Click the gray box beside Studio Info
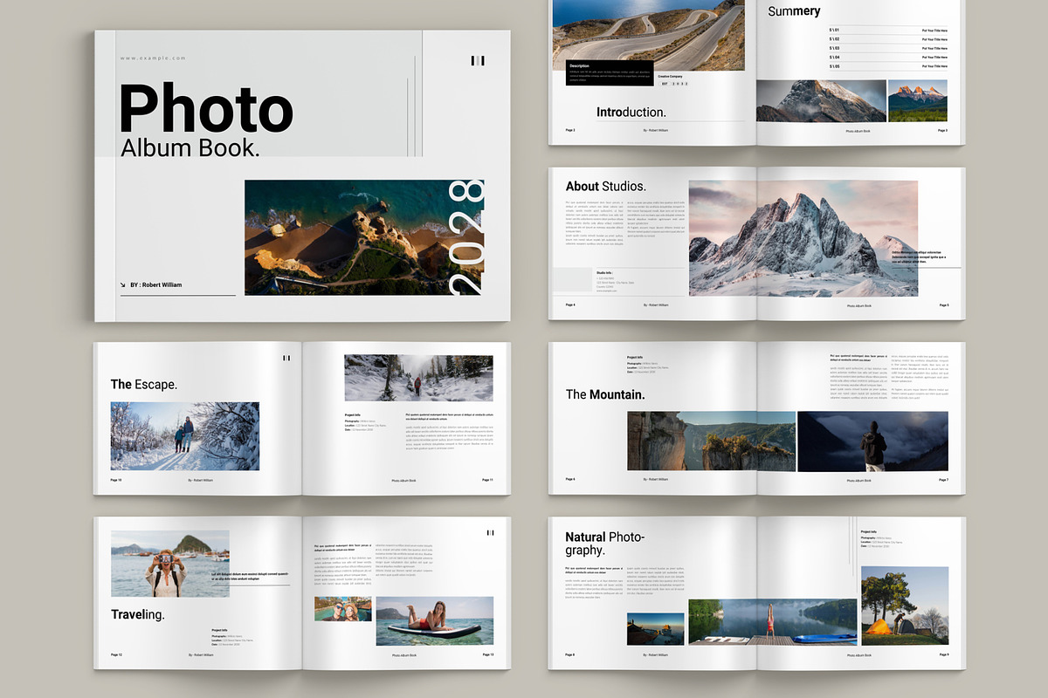The height and width of the screenshot is (698, 1048). click(573, 280)
